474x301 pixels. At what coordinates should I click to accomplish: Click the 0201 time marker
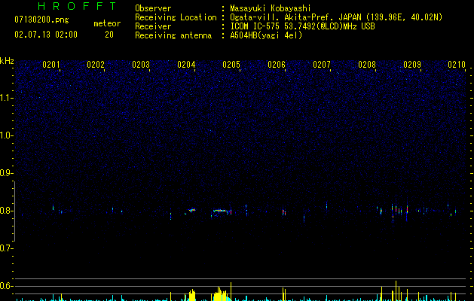click(51, 65)
